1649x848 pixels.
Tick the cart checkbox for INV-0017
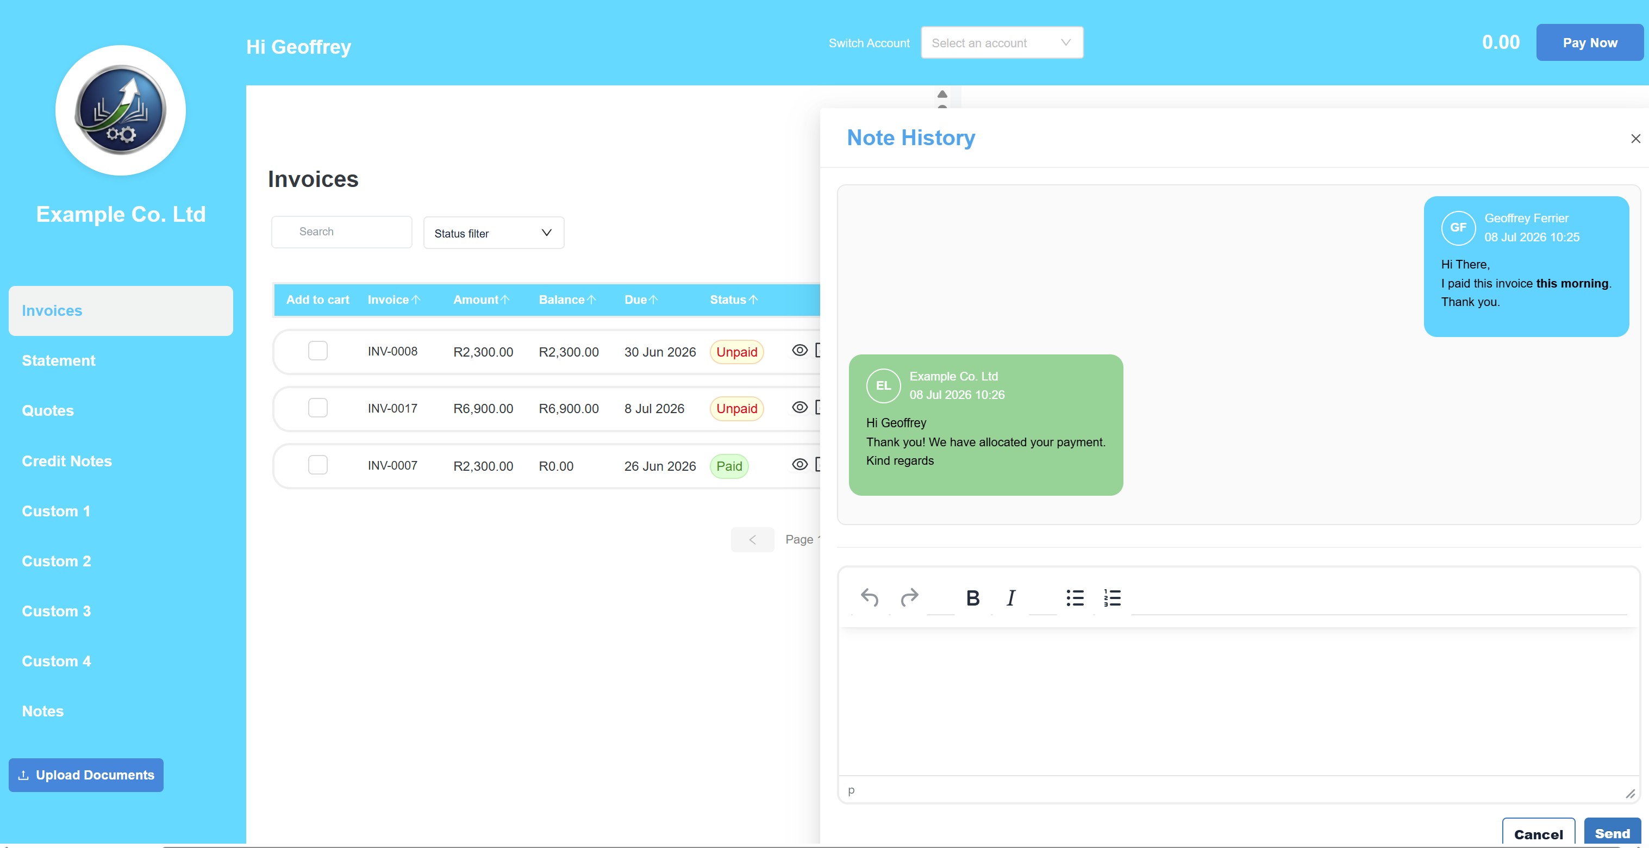pos(317,408)
